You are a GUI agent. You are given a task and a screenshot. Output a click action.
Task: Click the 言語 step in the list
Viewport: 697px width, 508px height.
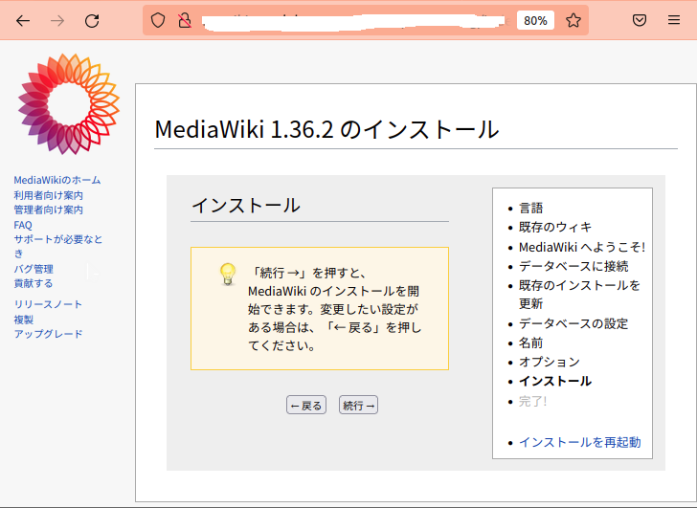tap(530, 209)
